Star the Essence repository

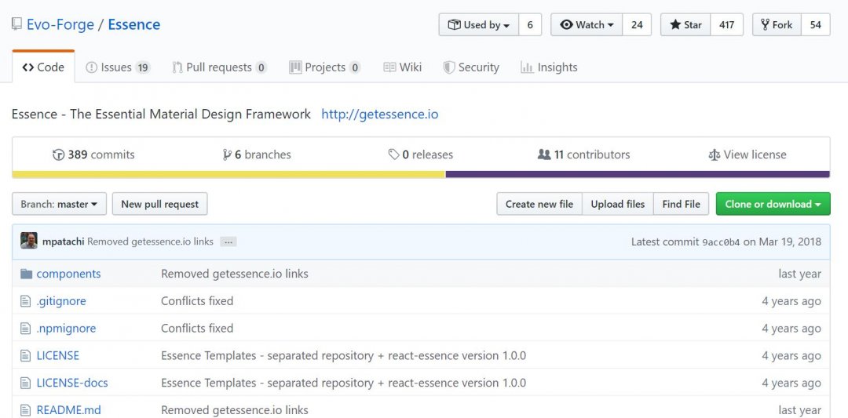point(685,25)
